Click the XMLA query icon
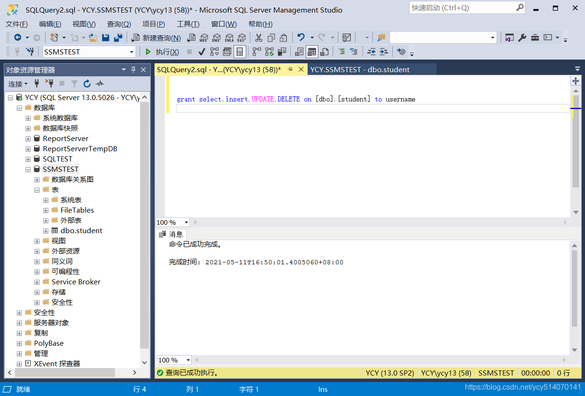Screen dimensions: 585x396 229,38
